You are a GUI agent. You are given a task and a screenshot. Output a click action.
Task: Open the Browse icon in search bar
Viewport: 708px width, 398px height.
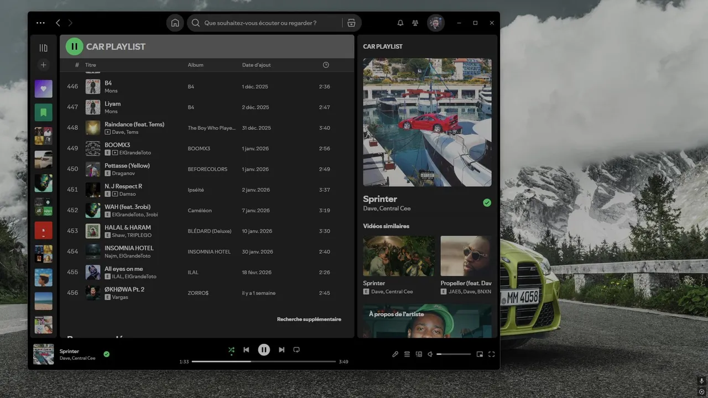(x=351, y=23)
